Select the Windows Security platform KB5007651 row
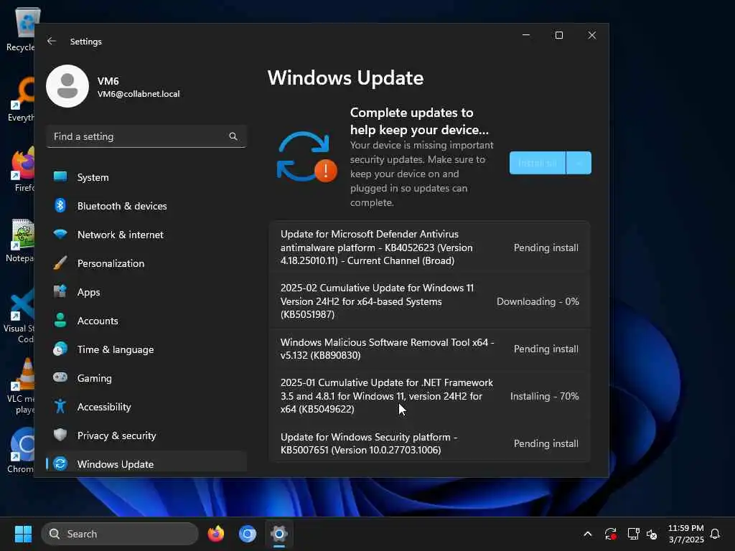735x551 pixels. tap(429, 443)
